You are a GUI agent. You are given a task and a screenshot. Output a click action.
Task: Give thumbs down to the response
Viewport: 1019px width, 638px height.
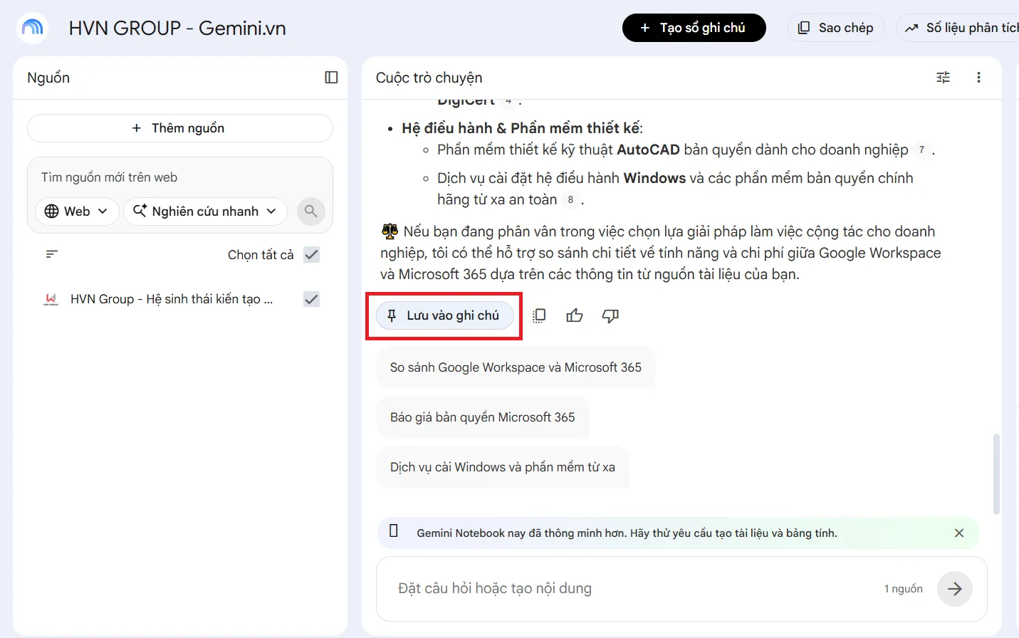(610, 315)
